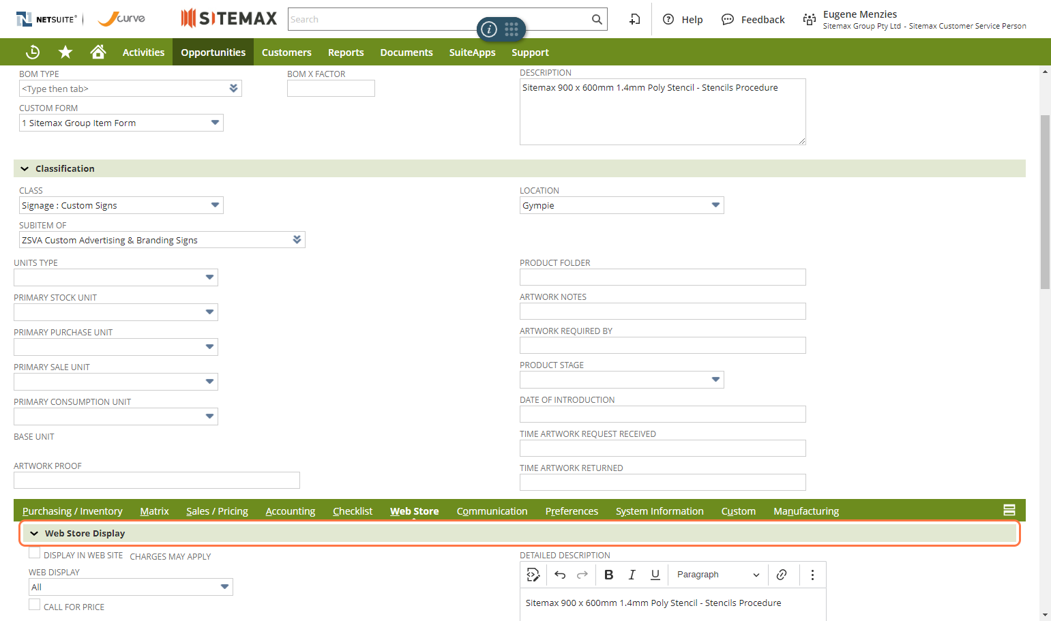Click the search magnifier icon
This screenshot has width=1051, height=621.
coord(597,19)
